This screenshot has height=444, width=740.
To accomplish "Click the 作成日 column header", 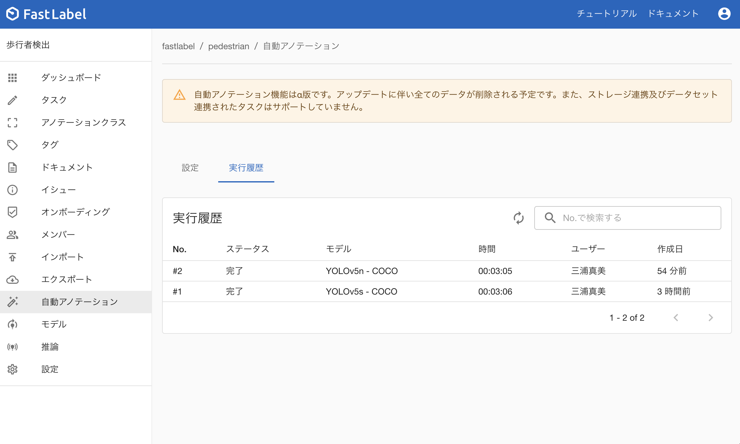I will click(670, 249).
